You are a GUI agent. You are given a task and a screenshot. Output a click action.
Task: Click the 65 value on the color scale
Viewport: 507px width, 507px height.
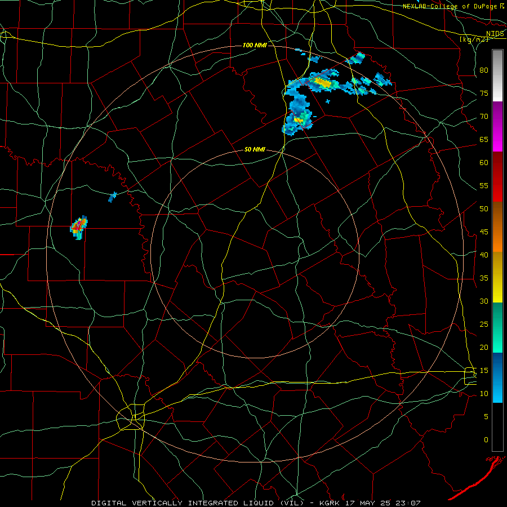point(484,140)
